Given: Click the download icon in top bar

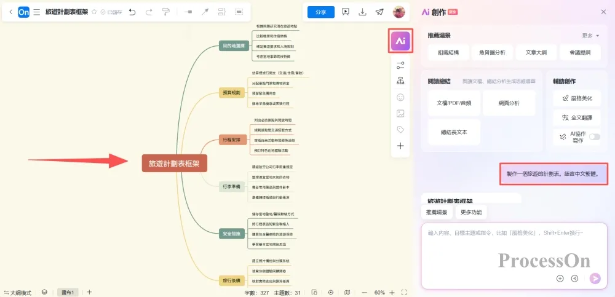Looking at the screenshot, I should tap(363, 12).
